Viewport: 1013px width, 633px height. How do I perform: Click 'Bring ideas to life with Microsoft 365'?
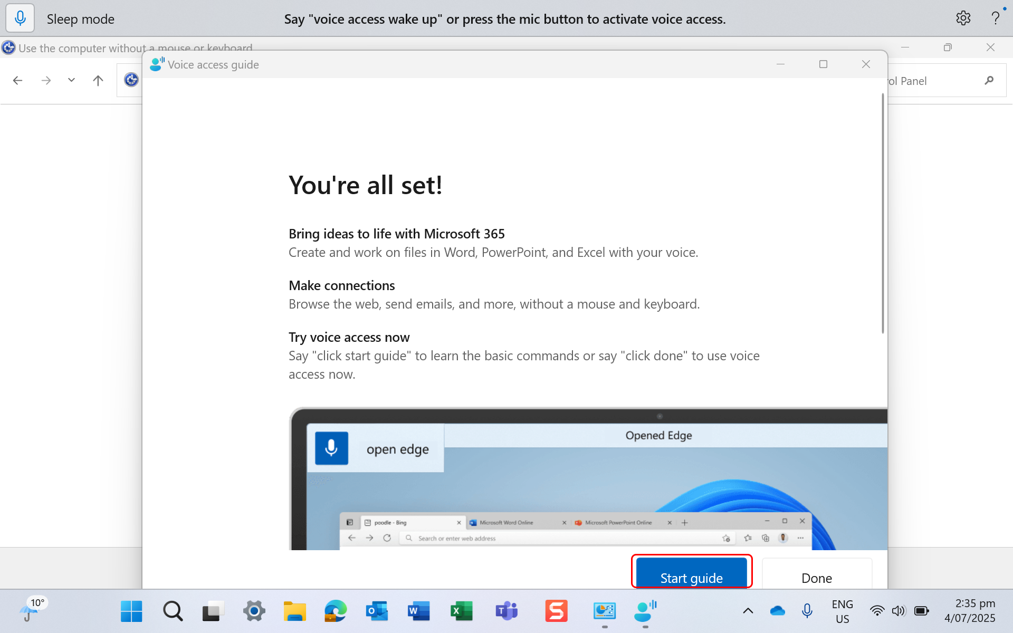coord(397,234)
